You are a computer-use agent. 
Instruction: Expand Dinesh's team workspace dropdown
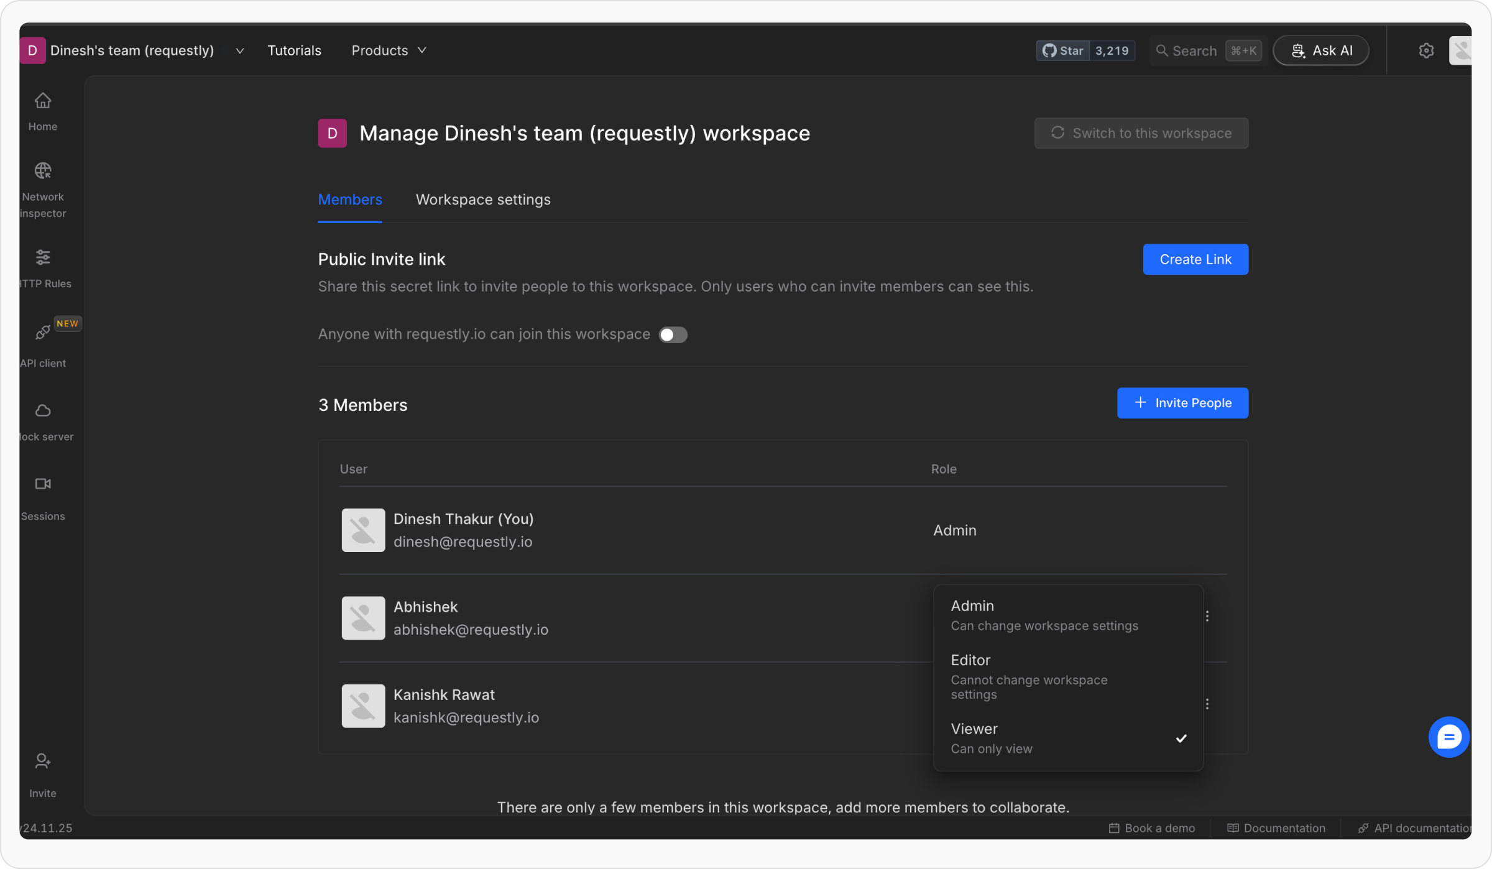[240, 50]
